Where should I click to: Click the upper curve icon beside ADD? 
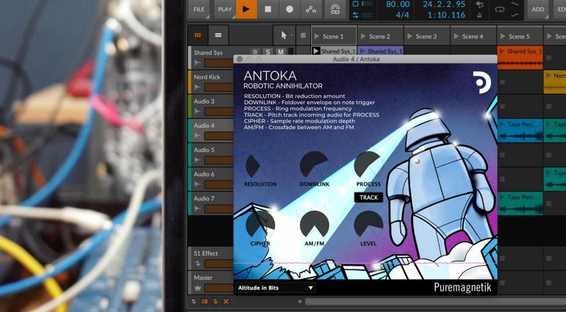click(x=515, y=4)
